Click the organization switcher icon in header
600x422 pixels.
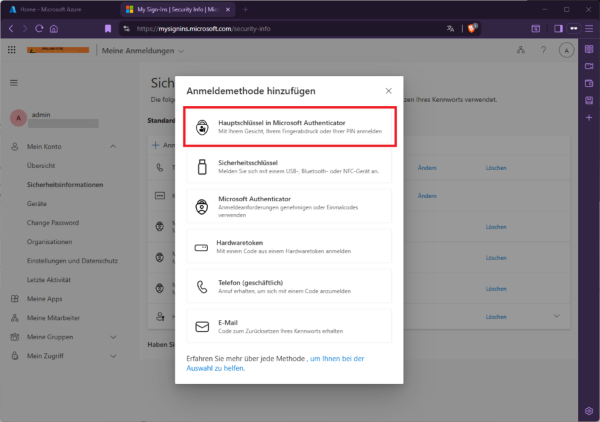coord(521,50)
